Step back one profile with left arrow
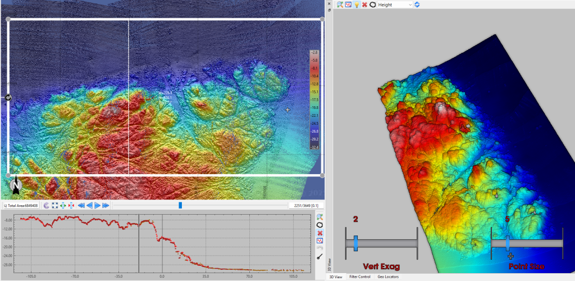This screenshot has width=575, height=281. coord(89,206)
